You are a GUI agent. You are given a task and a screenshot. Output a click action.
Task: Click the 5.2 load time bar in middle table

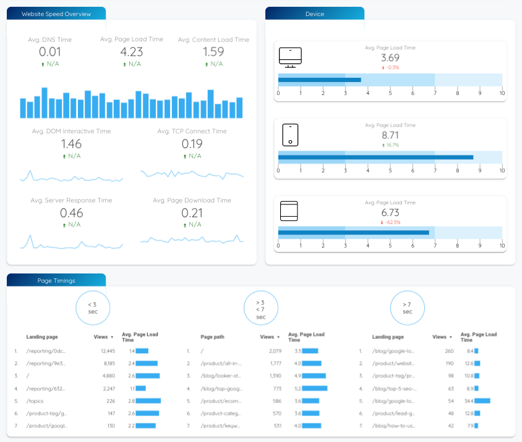click(x=315, y=388)
